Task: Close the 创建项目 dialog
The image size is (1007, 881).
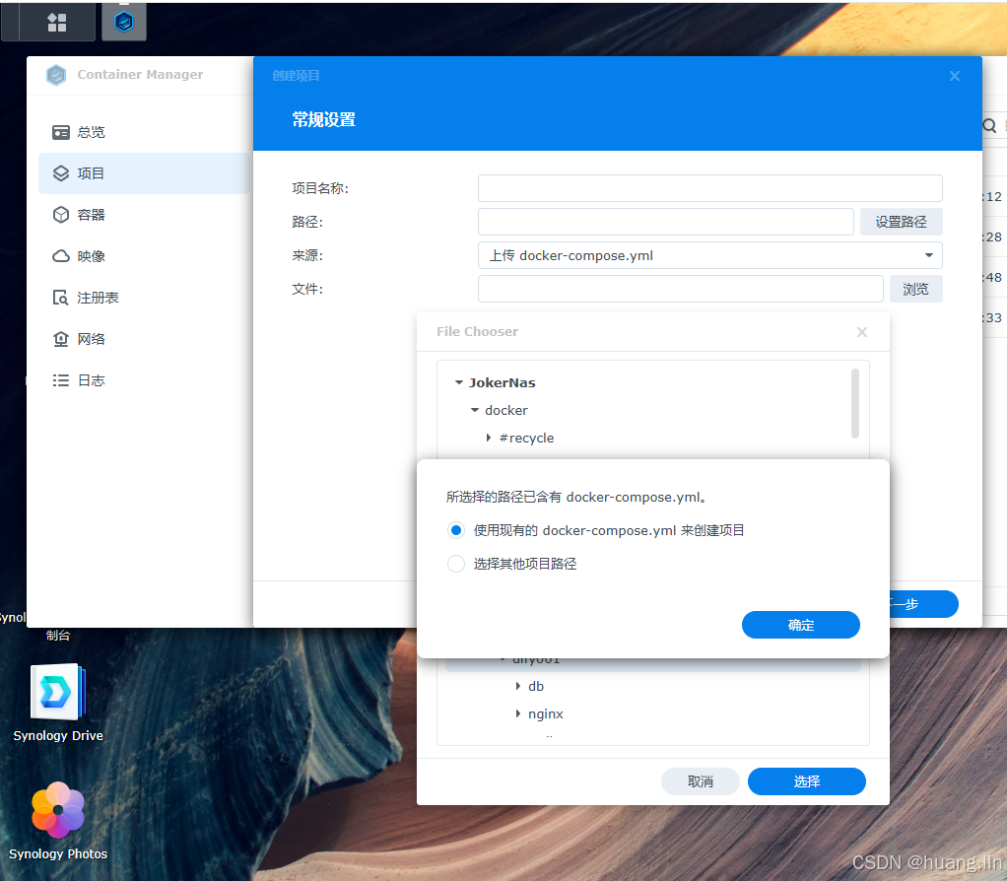Action: pos(955,76)
